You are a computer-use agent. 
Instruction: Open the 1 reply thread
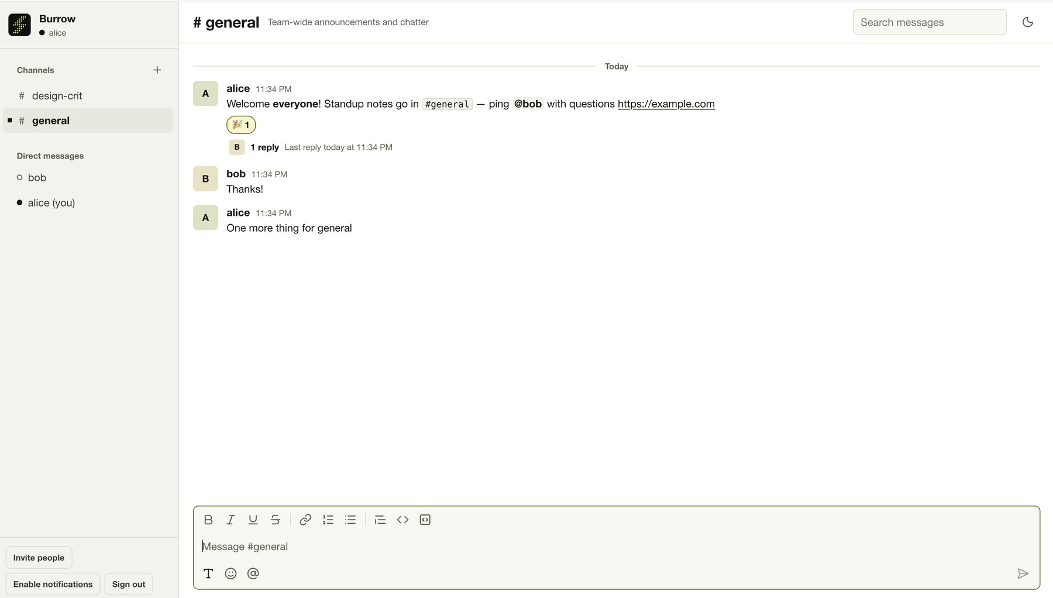pyautogui.click(x=264, y=147)
